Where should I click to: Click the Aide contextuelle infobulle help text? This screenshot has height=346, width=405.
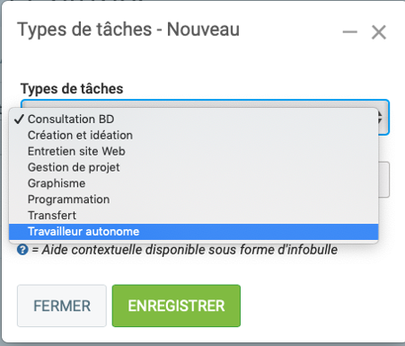click(x=185, y=250)
